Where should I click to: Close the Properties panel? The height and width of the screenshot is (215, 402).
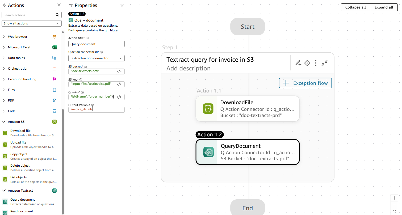(122, 6)
